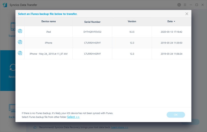Click the Syncios logo icon
Screen dimensions: 207x132
(x=5, y=5)
